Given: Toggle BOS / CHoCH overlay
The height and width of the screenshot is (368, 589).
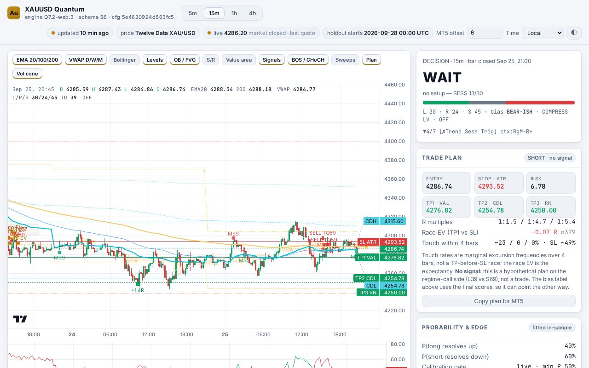Looking at the screenshot, I should (308, 60).
